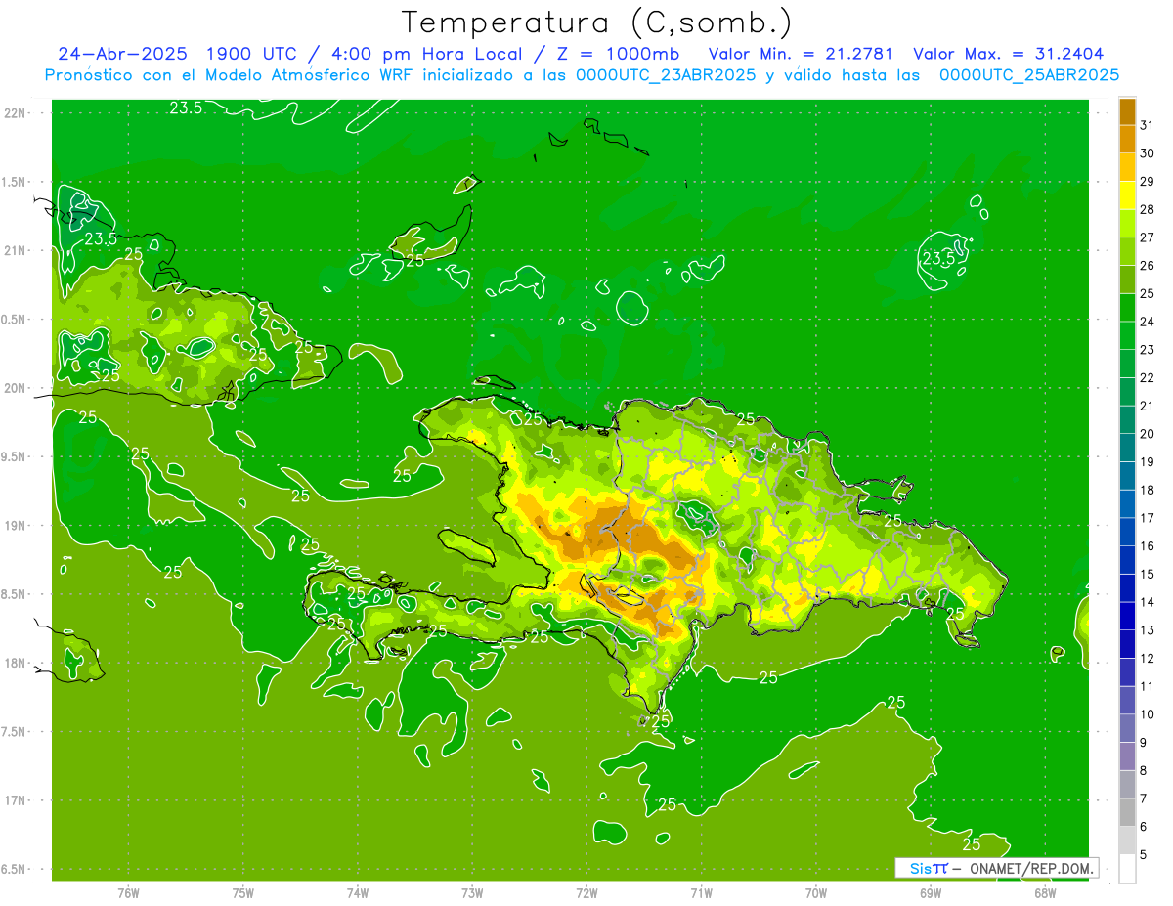
Task: Click the "76W" longitude axis label
Action: coord(128,892)
